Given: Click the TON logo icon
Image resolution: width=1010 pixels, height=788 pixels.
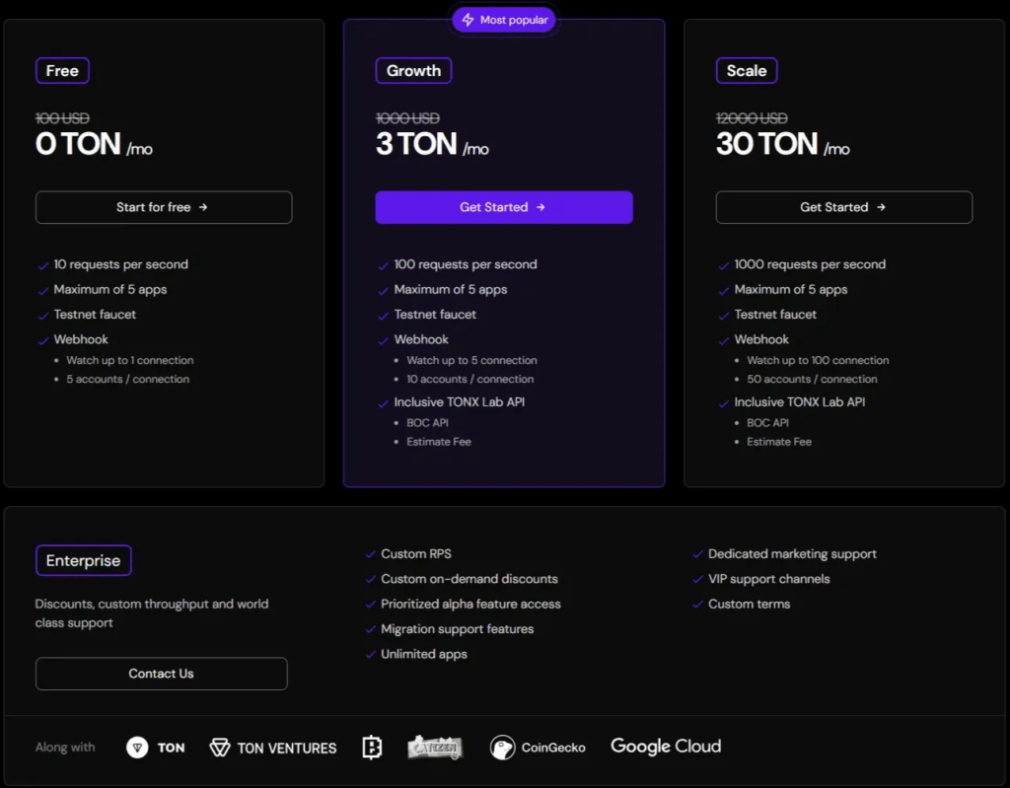Looking at the screenshot, I should click(137, 748).
